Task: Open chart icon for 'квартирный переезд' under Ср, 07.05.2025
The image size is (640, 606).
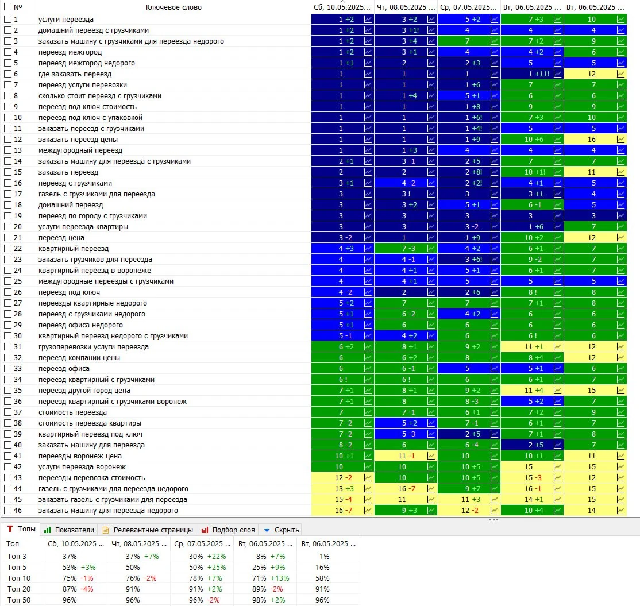Action: (x=494, y=249)
